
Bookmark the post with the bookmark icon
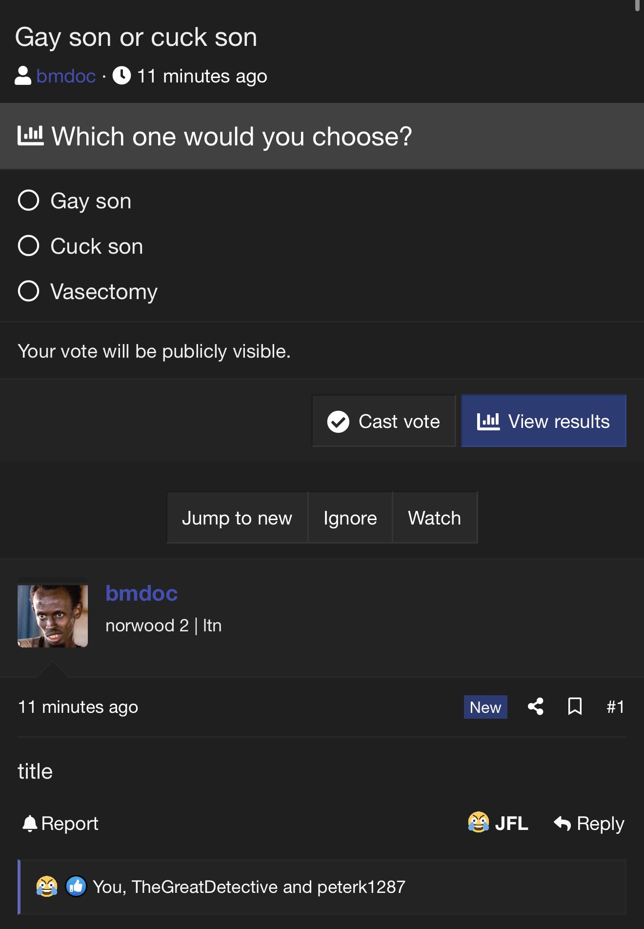coord(575,707)
